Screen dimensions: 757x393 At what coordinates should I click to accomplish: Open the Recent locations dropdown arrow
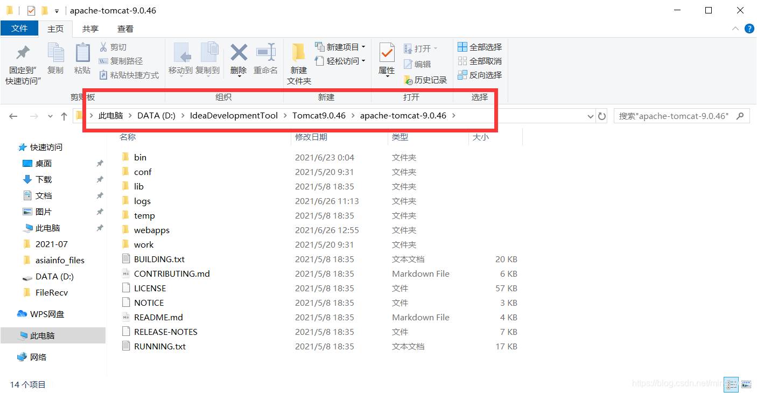click(51, 116)
